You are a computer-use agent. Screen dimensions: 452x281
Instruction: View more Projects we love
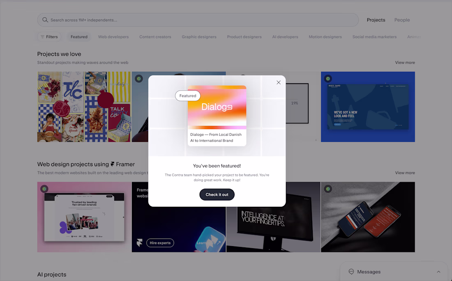(405, 62)
